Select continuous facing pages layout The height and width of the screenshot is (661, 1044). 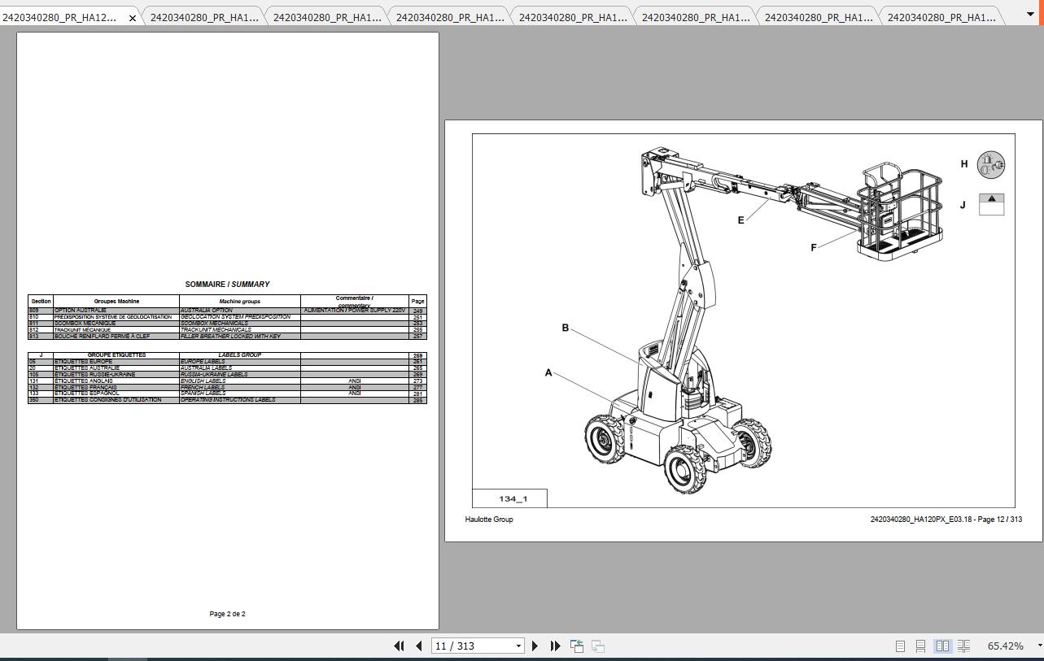coord(963,646)
